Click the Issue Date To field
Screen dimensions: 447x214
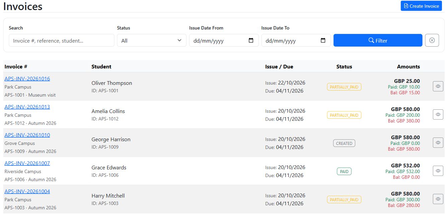296,40
